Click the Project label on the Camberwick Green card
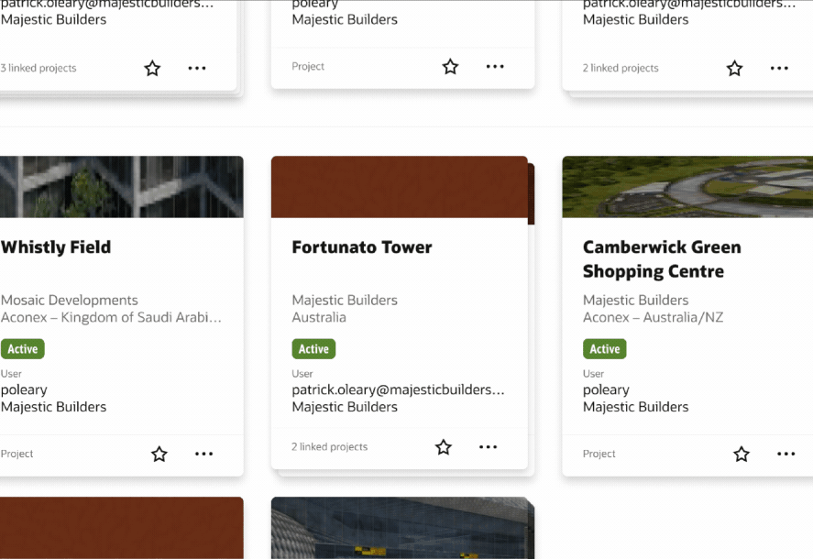 599,454
